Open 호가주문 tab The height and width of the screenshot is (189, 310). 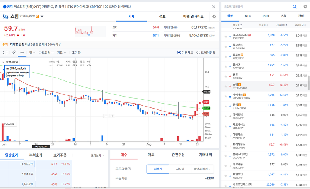coord(60,155)
